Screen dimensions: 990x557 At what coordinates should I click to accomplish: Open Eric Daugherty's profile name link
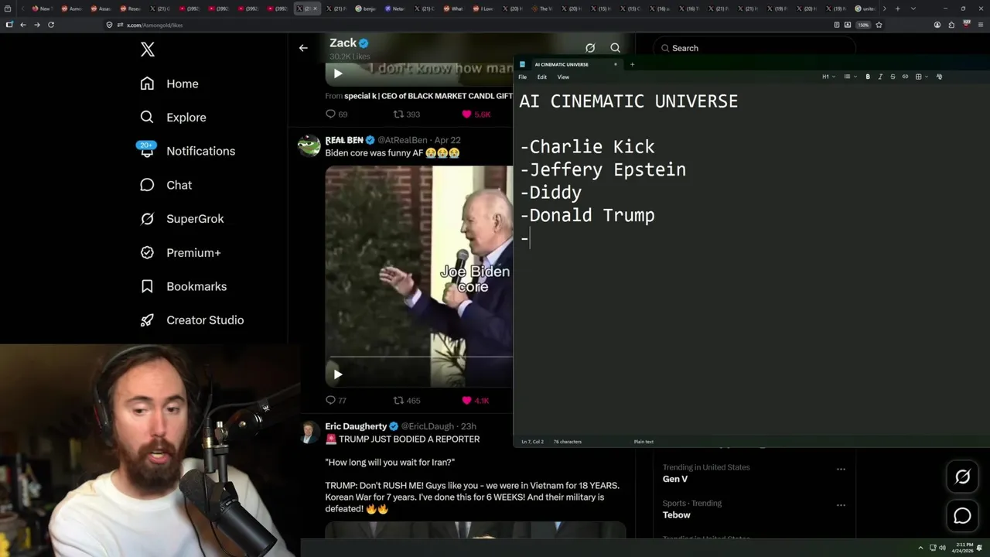point(356,426)
